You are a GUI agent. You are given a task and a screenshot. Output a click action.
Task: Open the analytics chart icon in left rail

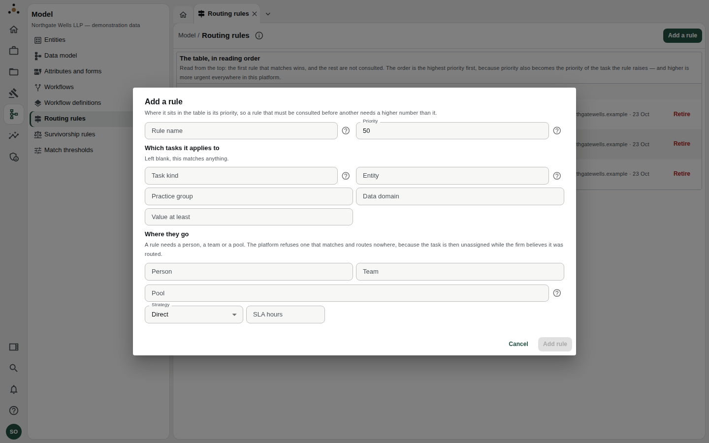point(14,135)
